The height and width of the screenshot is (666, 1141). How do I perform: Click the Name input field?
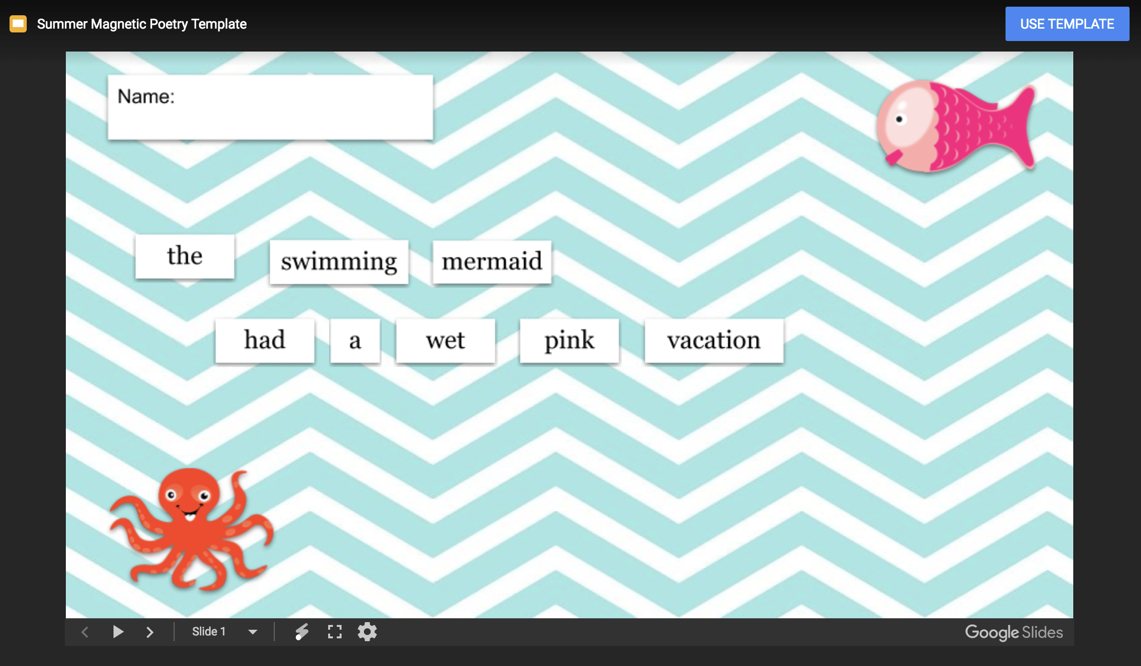pyautogui.click(x=270, y=107)
